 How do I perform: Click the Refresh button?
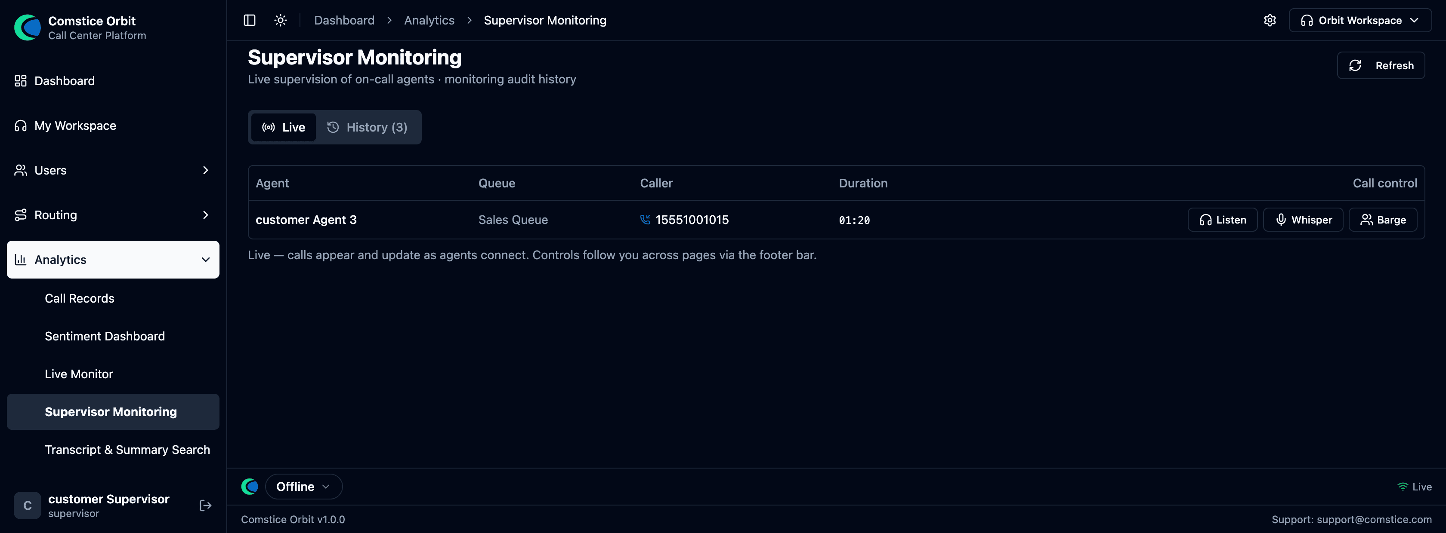point(1380,66)
